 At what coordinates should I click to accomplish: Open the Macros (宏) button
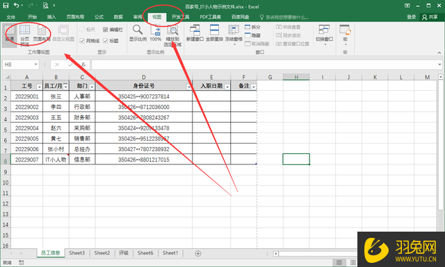point(345,35)
